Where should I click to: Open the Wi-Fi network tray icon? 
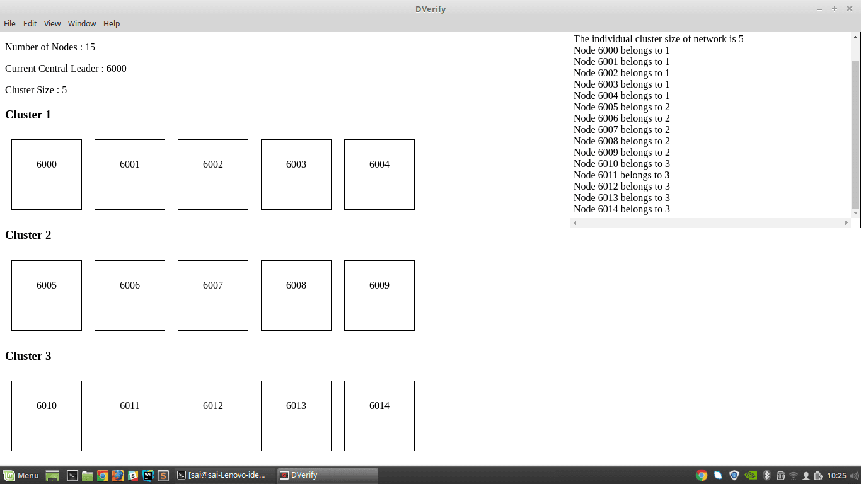point(794,476)
